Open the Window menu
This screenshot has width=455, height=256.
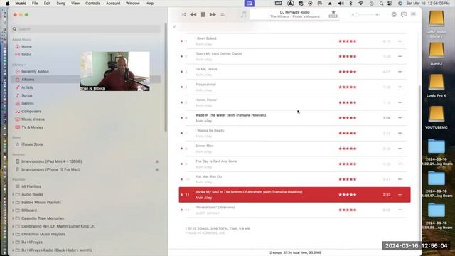tap(133, 3)
